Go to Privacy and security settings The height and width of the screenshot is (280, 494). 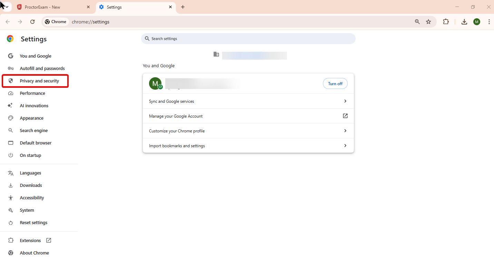click(39, 81)
